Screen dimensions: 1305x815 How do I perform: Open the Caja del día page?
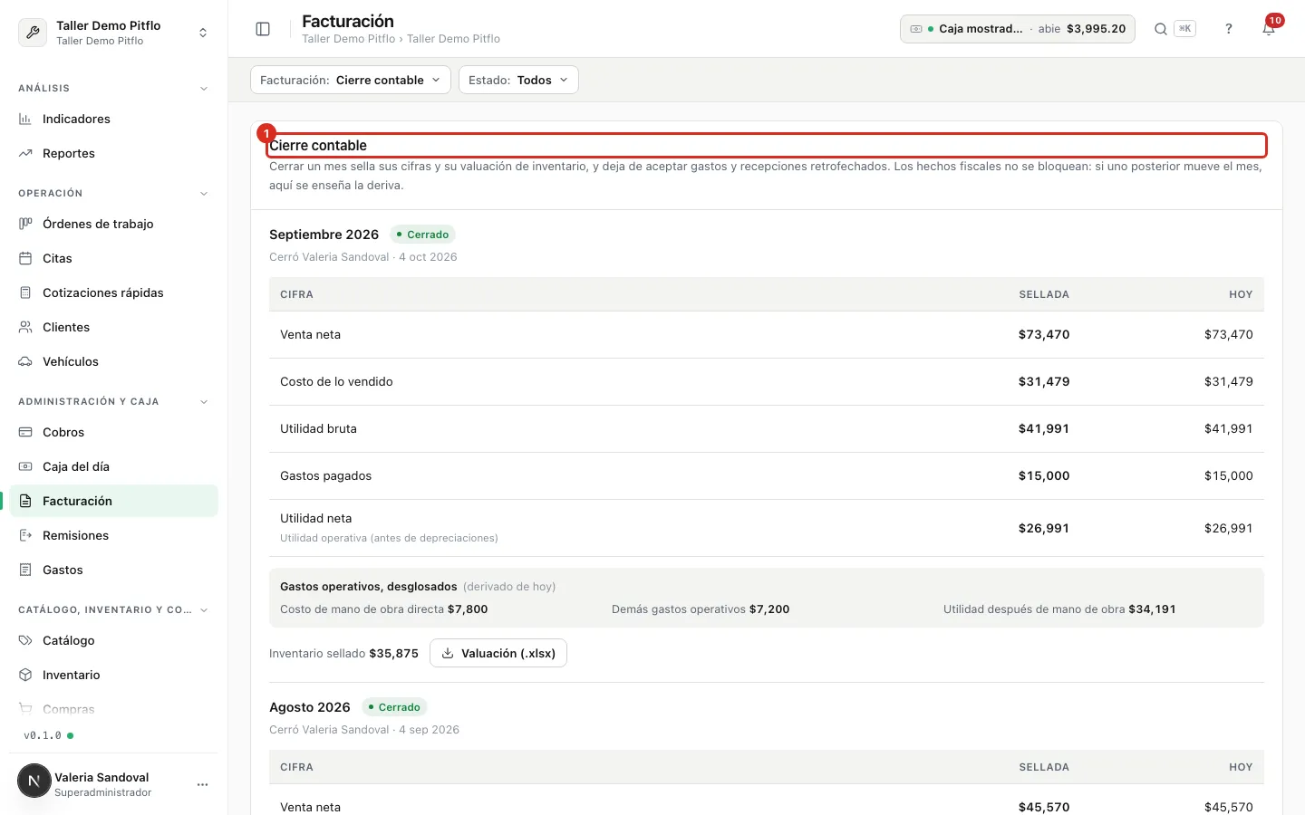(x=113, y=466)
